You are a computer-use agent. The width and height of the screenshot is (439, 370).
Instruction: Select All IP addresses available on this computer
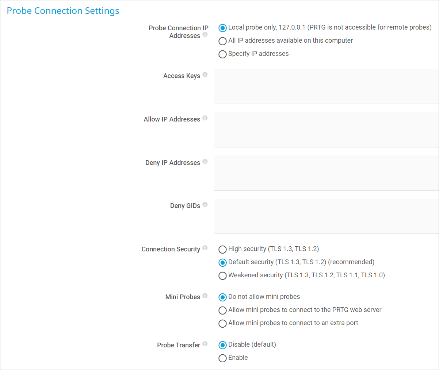222,41
